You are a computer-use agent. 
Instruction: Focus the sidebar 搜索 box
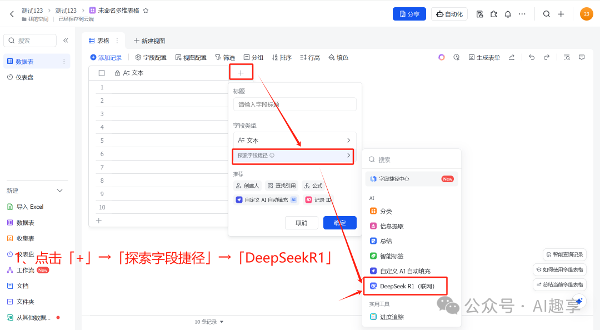pyautogui.click(x=30, y=41)
